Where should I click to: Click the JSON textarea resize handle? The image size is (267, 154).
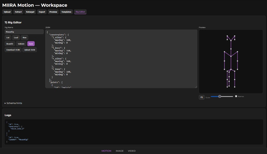[x=196, y=87]
